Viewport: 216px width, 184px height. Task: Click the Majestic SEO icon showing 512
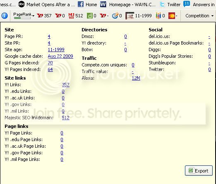coord(71,16)
